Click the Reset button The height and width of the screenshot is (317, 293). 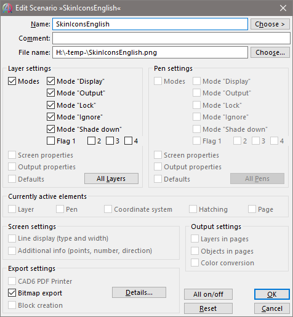coord(208,308)
